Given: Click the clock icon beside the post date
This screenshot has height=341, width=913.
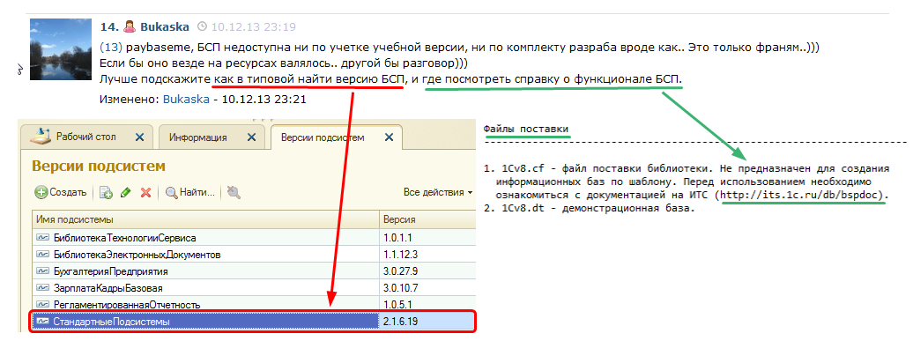Looking at the screenshot, I should coord(202,26).
